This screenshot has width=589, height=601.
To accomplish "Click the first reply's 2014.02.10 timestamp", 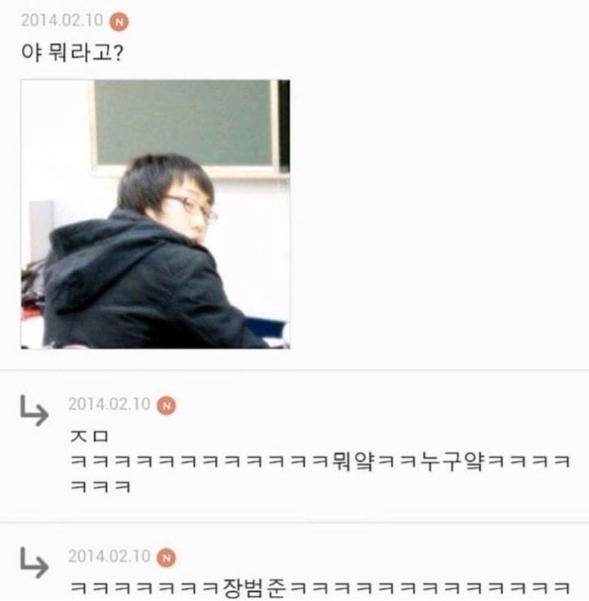I will (x=110, y=404).
